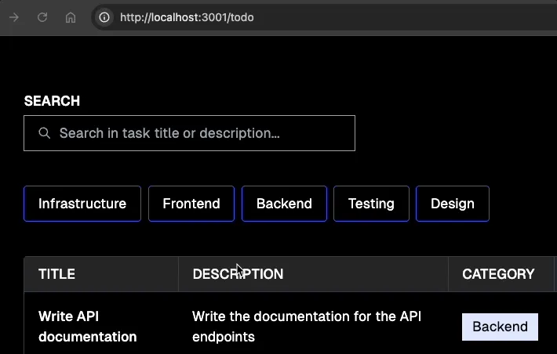Image resolution: width=557 pixels, height=354 pixels.
Task: Open the site information icon
Action: click(x=104, y=17)
